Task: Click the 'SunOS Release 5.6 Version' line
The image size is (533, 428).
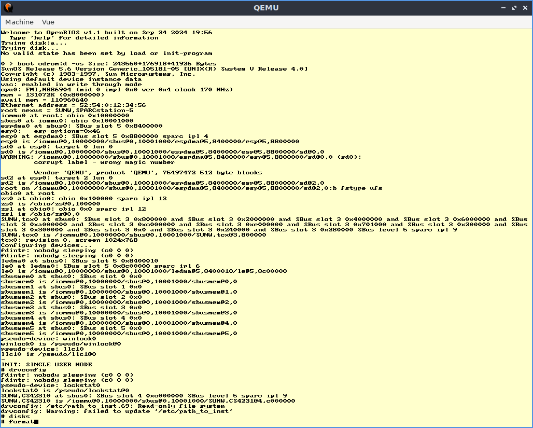Action: point(155,68)
